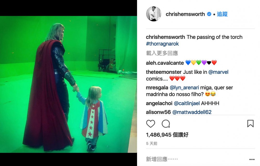Like the post with the heart icon
Screen dimensions: 260x166
coord(151,124)
